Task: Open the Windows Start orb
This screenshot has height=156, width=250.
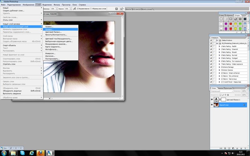Action: coord(4,153)
